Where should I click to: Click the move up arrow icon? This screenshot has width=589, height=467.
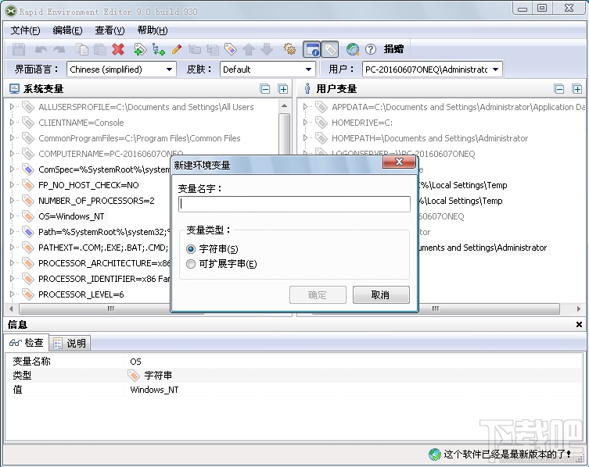point(248,49)
